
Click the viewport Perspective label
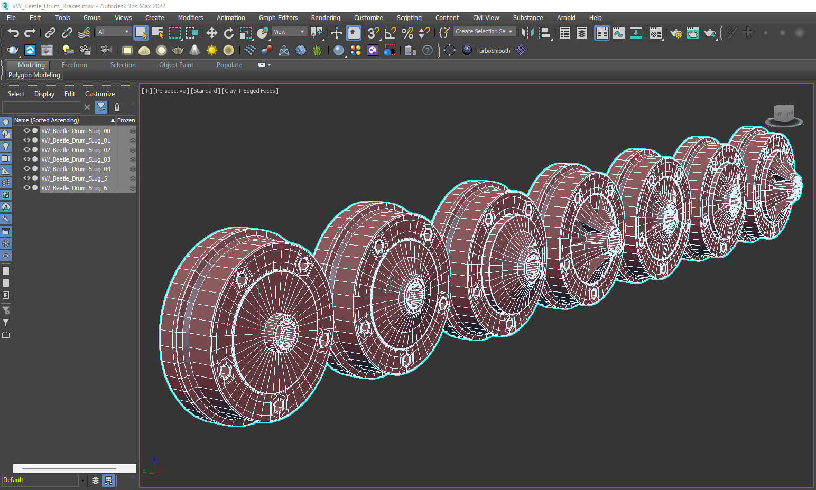coord(171,91)
